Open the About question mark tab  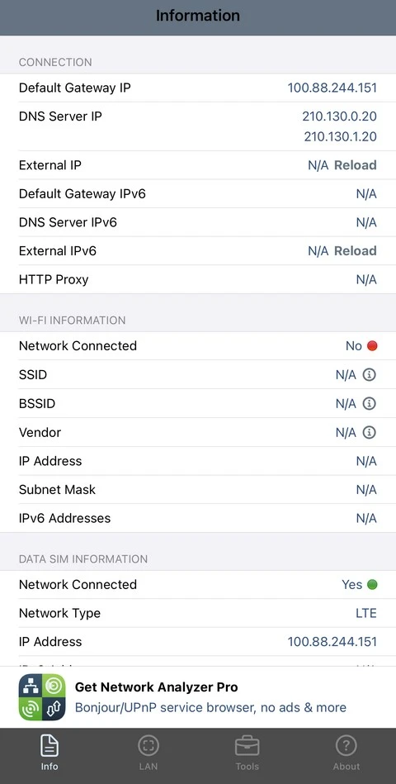[x=346, y=753]
